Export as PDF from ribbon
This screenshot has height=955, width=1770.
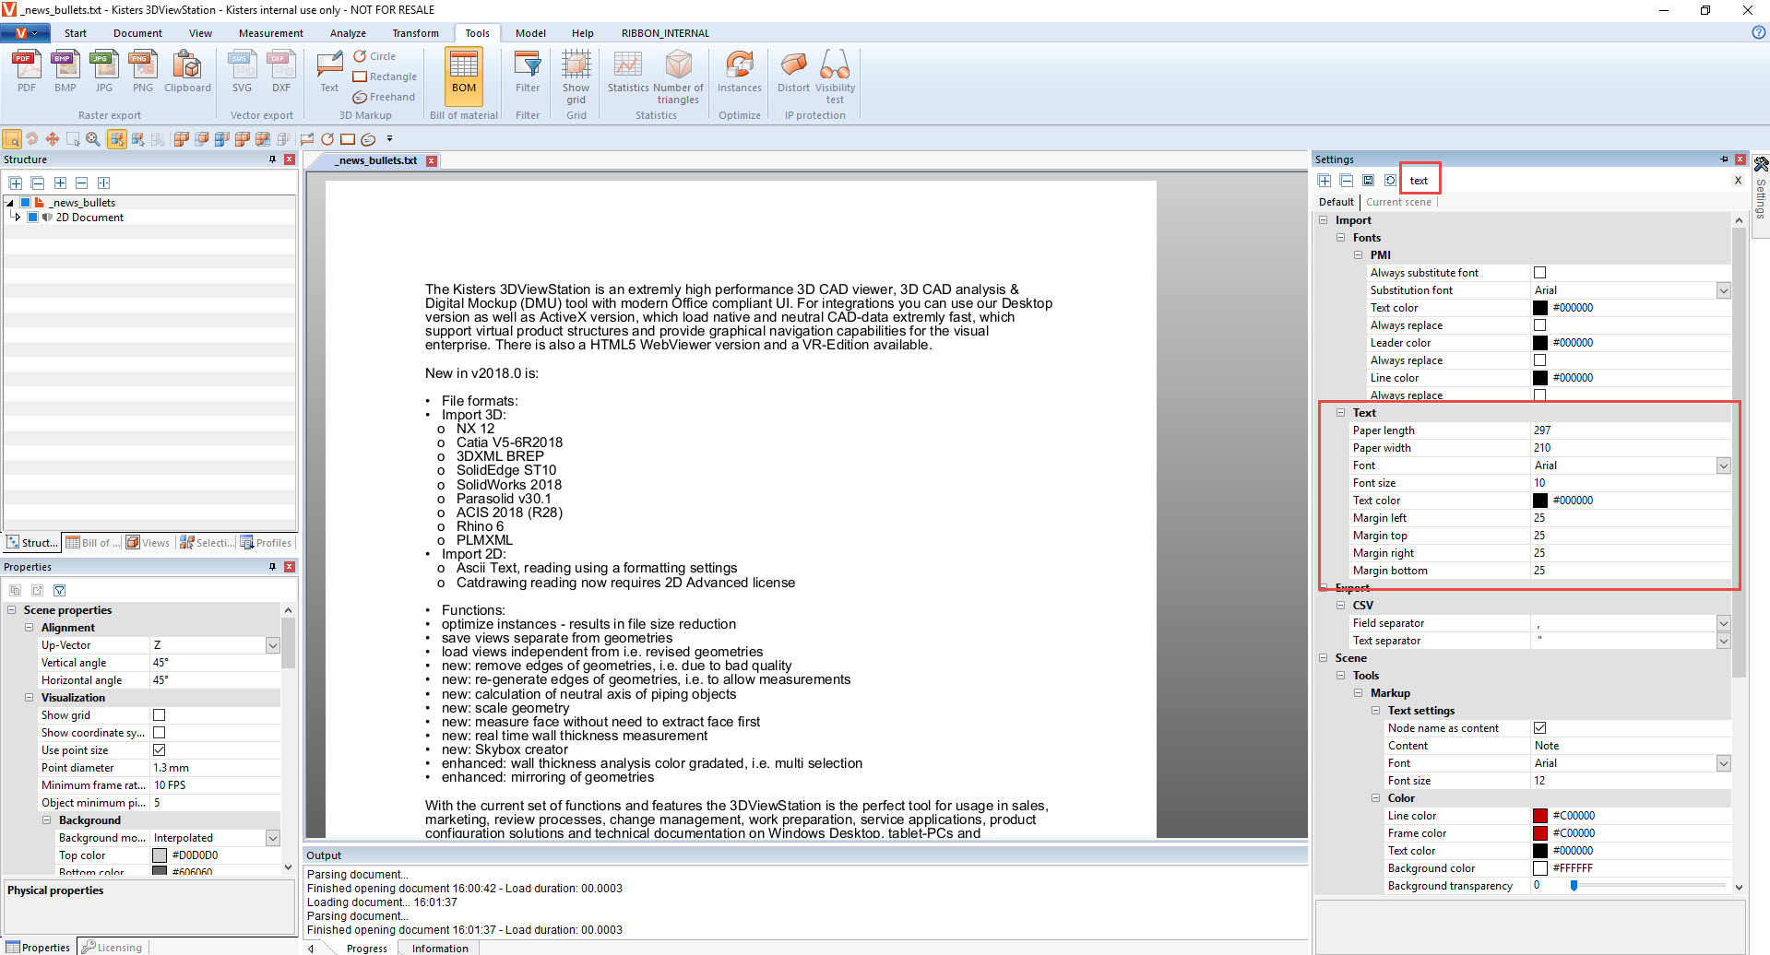point(27,72)
